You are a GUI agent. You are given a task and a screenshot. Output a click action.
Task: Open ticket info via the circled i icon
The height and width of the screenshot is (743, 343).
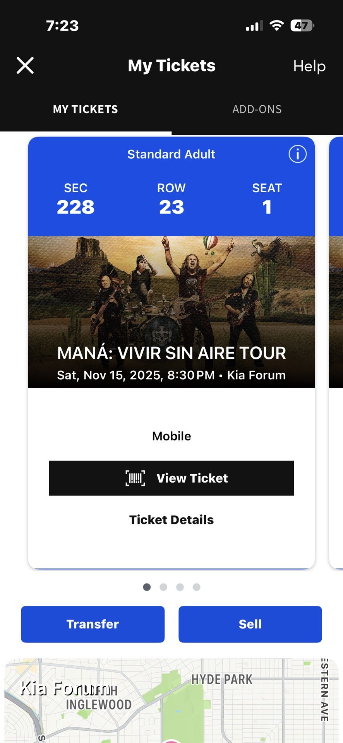pyautogui.click(x=297, y=154)
